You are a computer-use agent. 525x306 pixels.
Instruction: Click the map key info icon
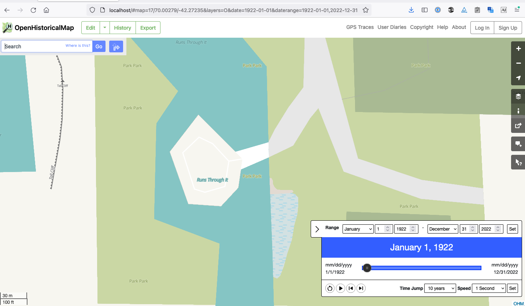[518, 111]
